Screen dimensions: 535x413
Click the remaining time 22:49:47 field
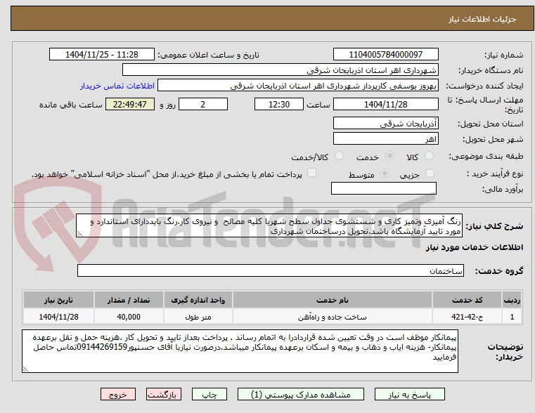[x=130, y=104]
